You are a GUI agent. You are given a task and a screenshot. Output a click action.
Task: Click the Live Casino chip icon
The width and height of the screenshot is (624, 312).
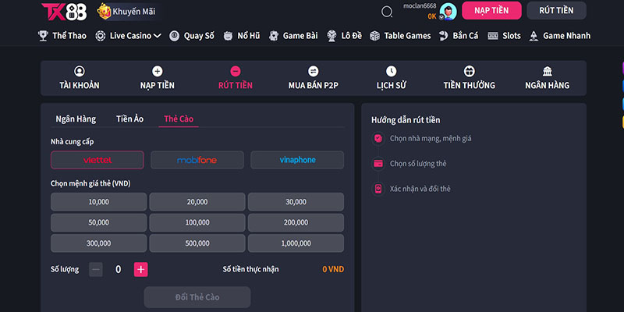point(101,36)
